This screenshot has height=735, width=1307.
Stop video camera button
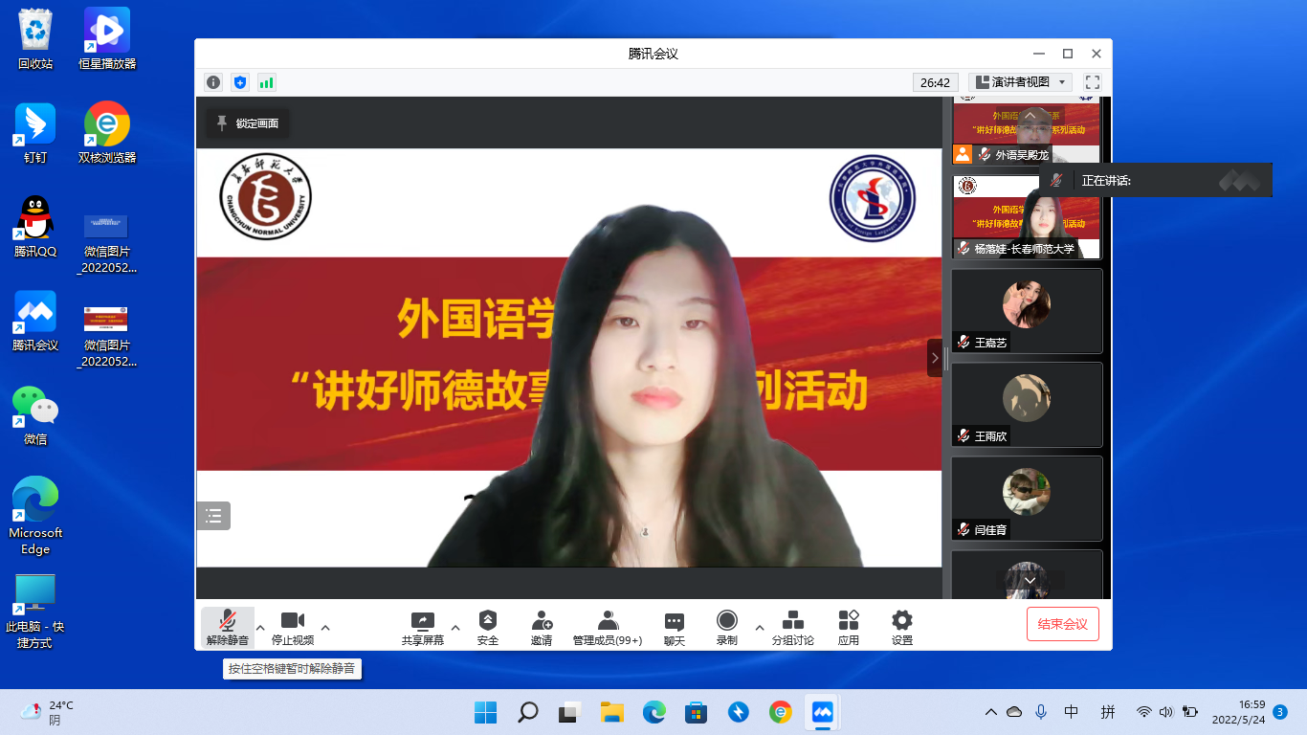(x=293, y=627)
